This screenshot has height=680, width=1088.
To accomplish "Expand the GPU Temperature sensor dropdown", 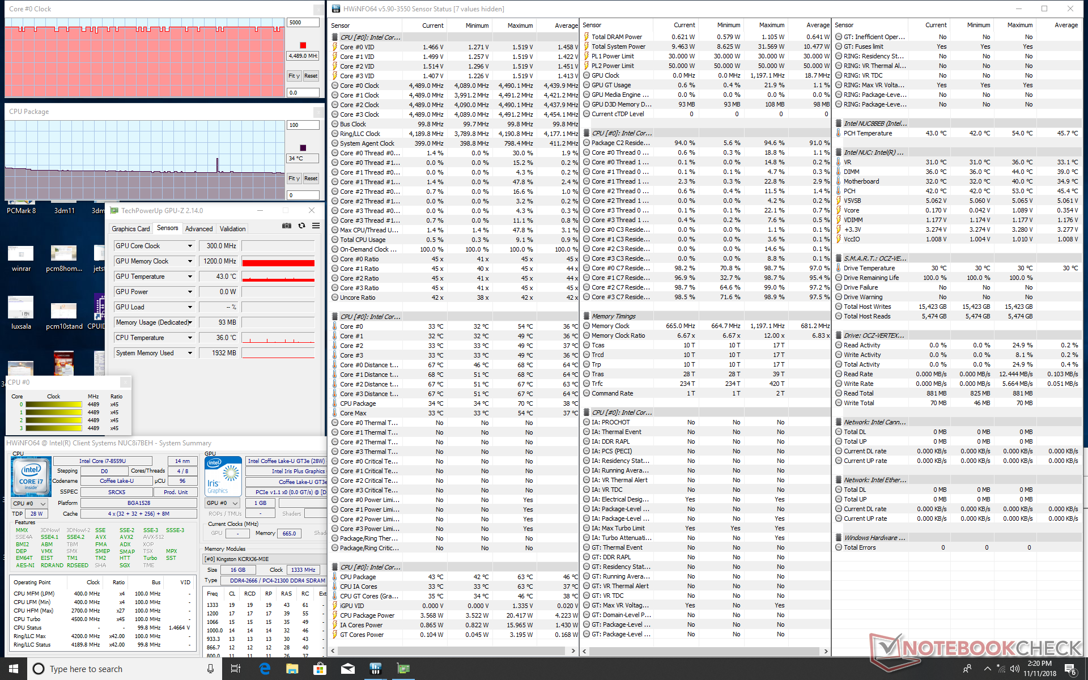I will [x=190, y=277].
